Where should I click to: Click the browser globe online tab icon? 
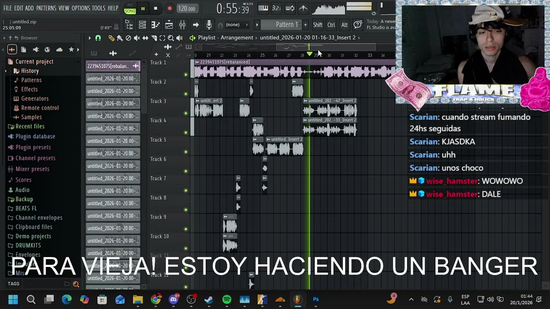[x=47, y=50]
